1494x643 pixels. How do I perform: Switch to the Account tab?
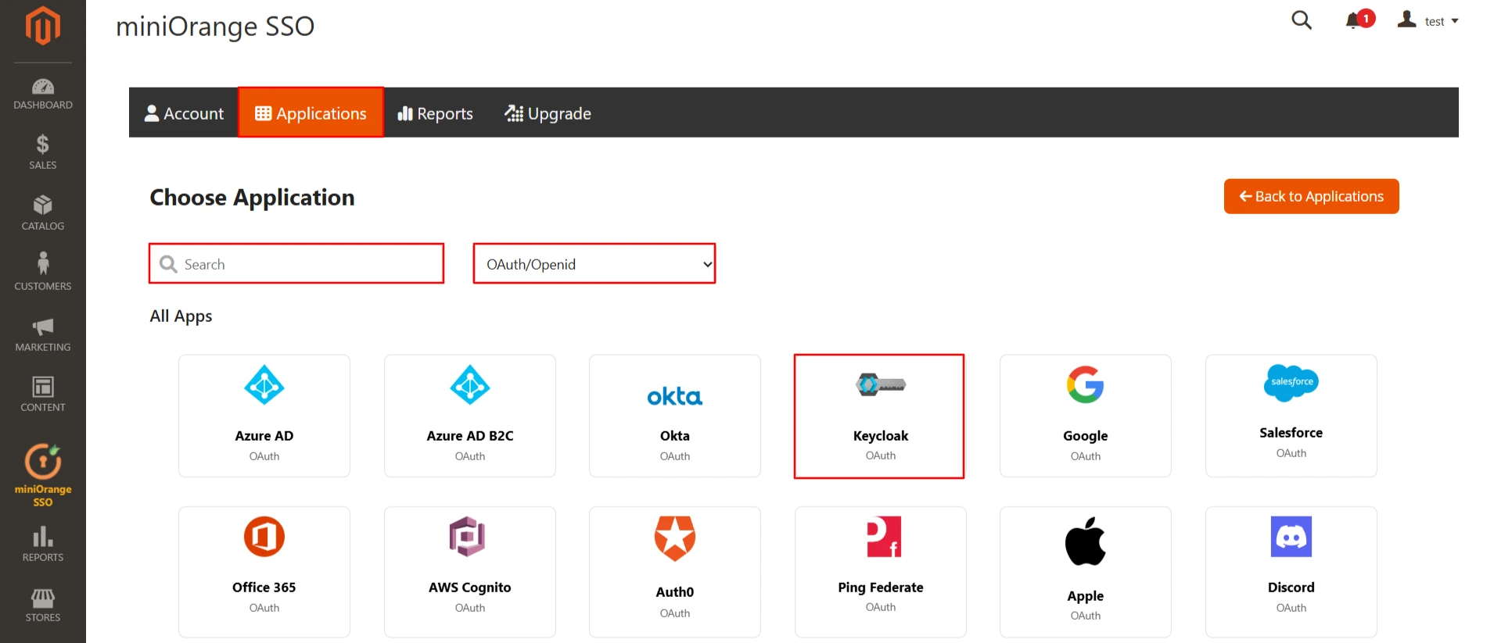click(x=184, y=113)
